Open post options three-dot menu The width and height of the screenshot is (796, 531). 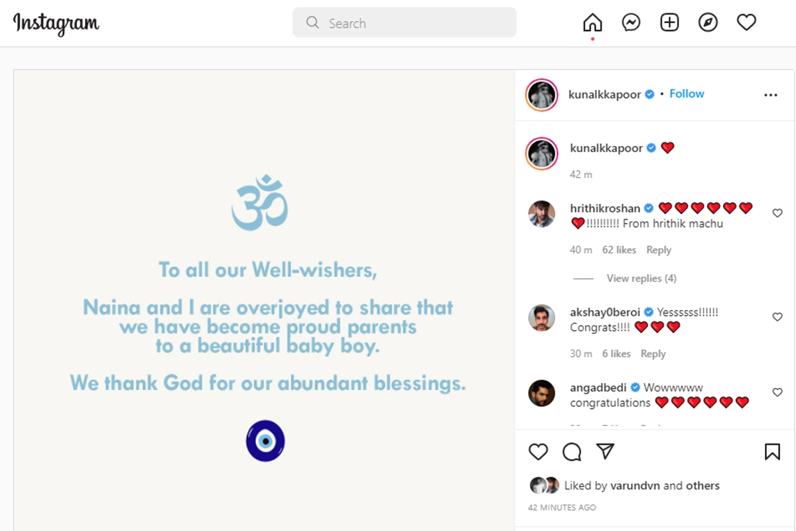click(x=770, y=96)
